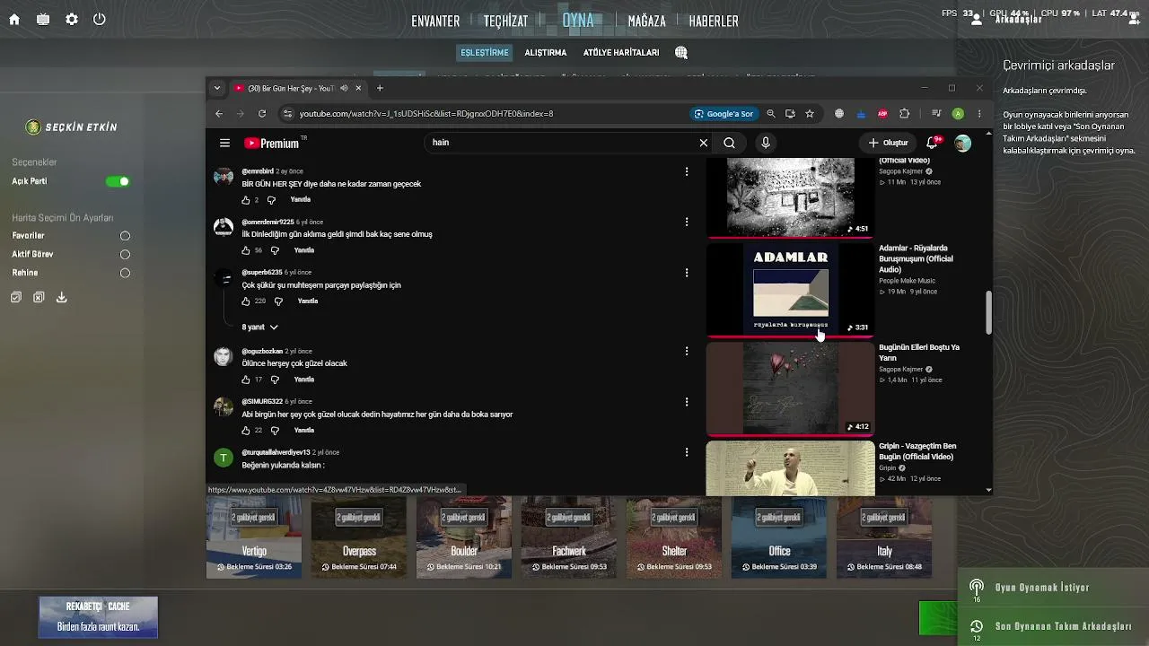The width and height of the screenshot is (1149, 646).
Task: Open options menu for @SIMURG322's comment
Action: pyautogui.click(x=687, y=402)
